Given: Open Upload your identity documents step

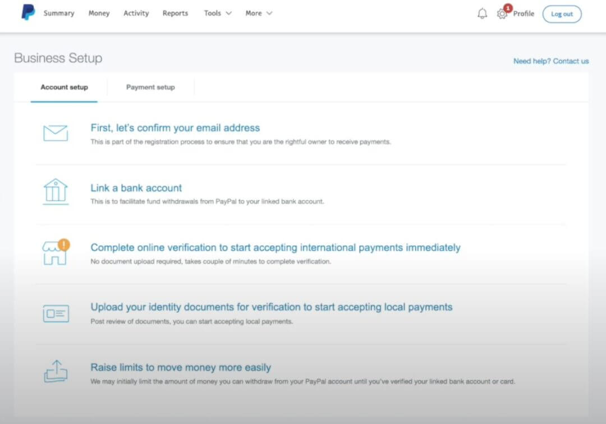Looking at the screenshot, I should tap(272, 307).
